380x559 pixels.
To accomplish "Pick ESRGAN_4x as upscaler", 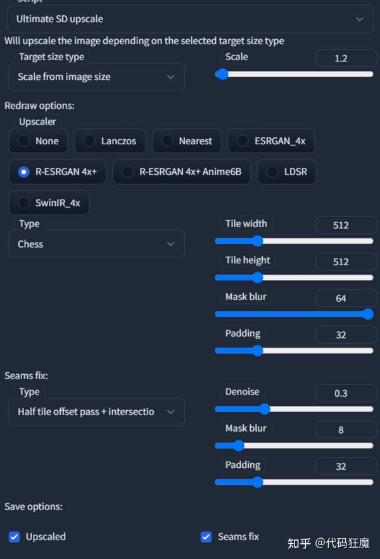I will pos(243,141).
